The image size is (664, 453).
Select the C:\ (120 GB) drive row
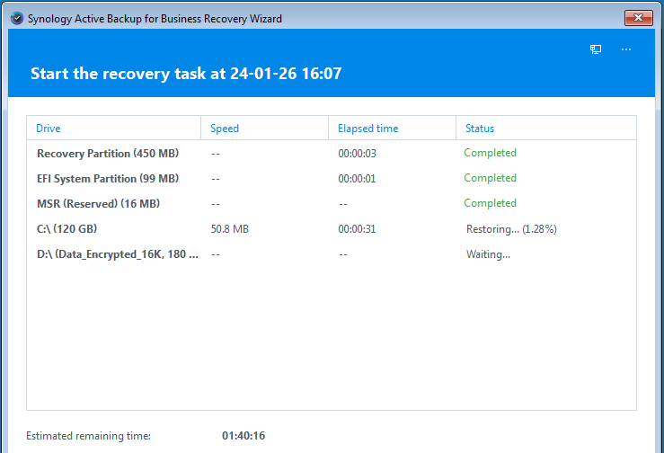tap(332, 229)
